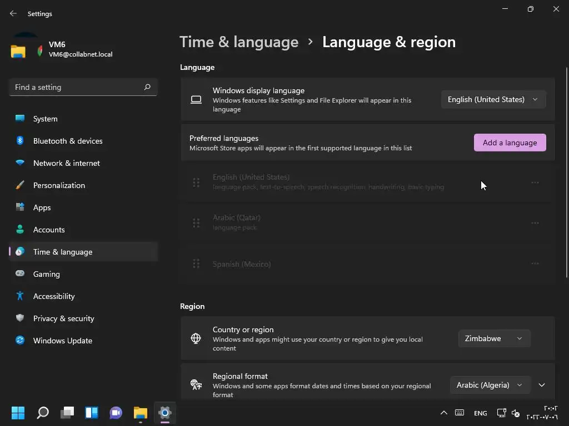
Task: Open Accessibility settings
Action: 83,296
